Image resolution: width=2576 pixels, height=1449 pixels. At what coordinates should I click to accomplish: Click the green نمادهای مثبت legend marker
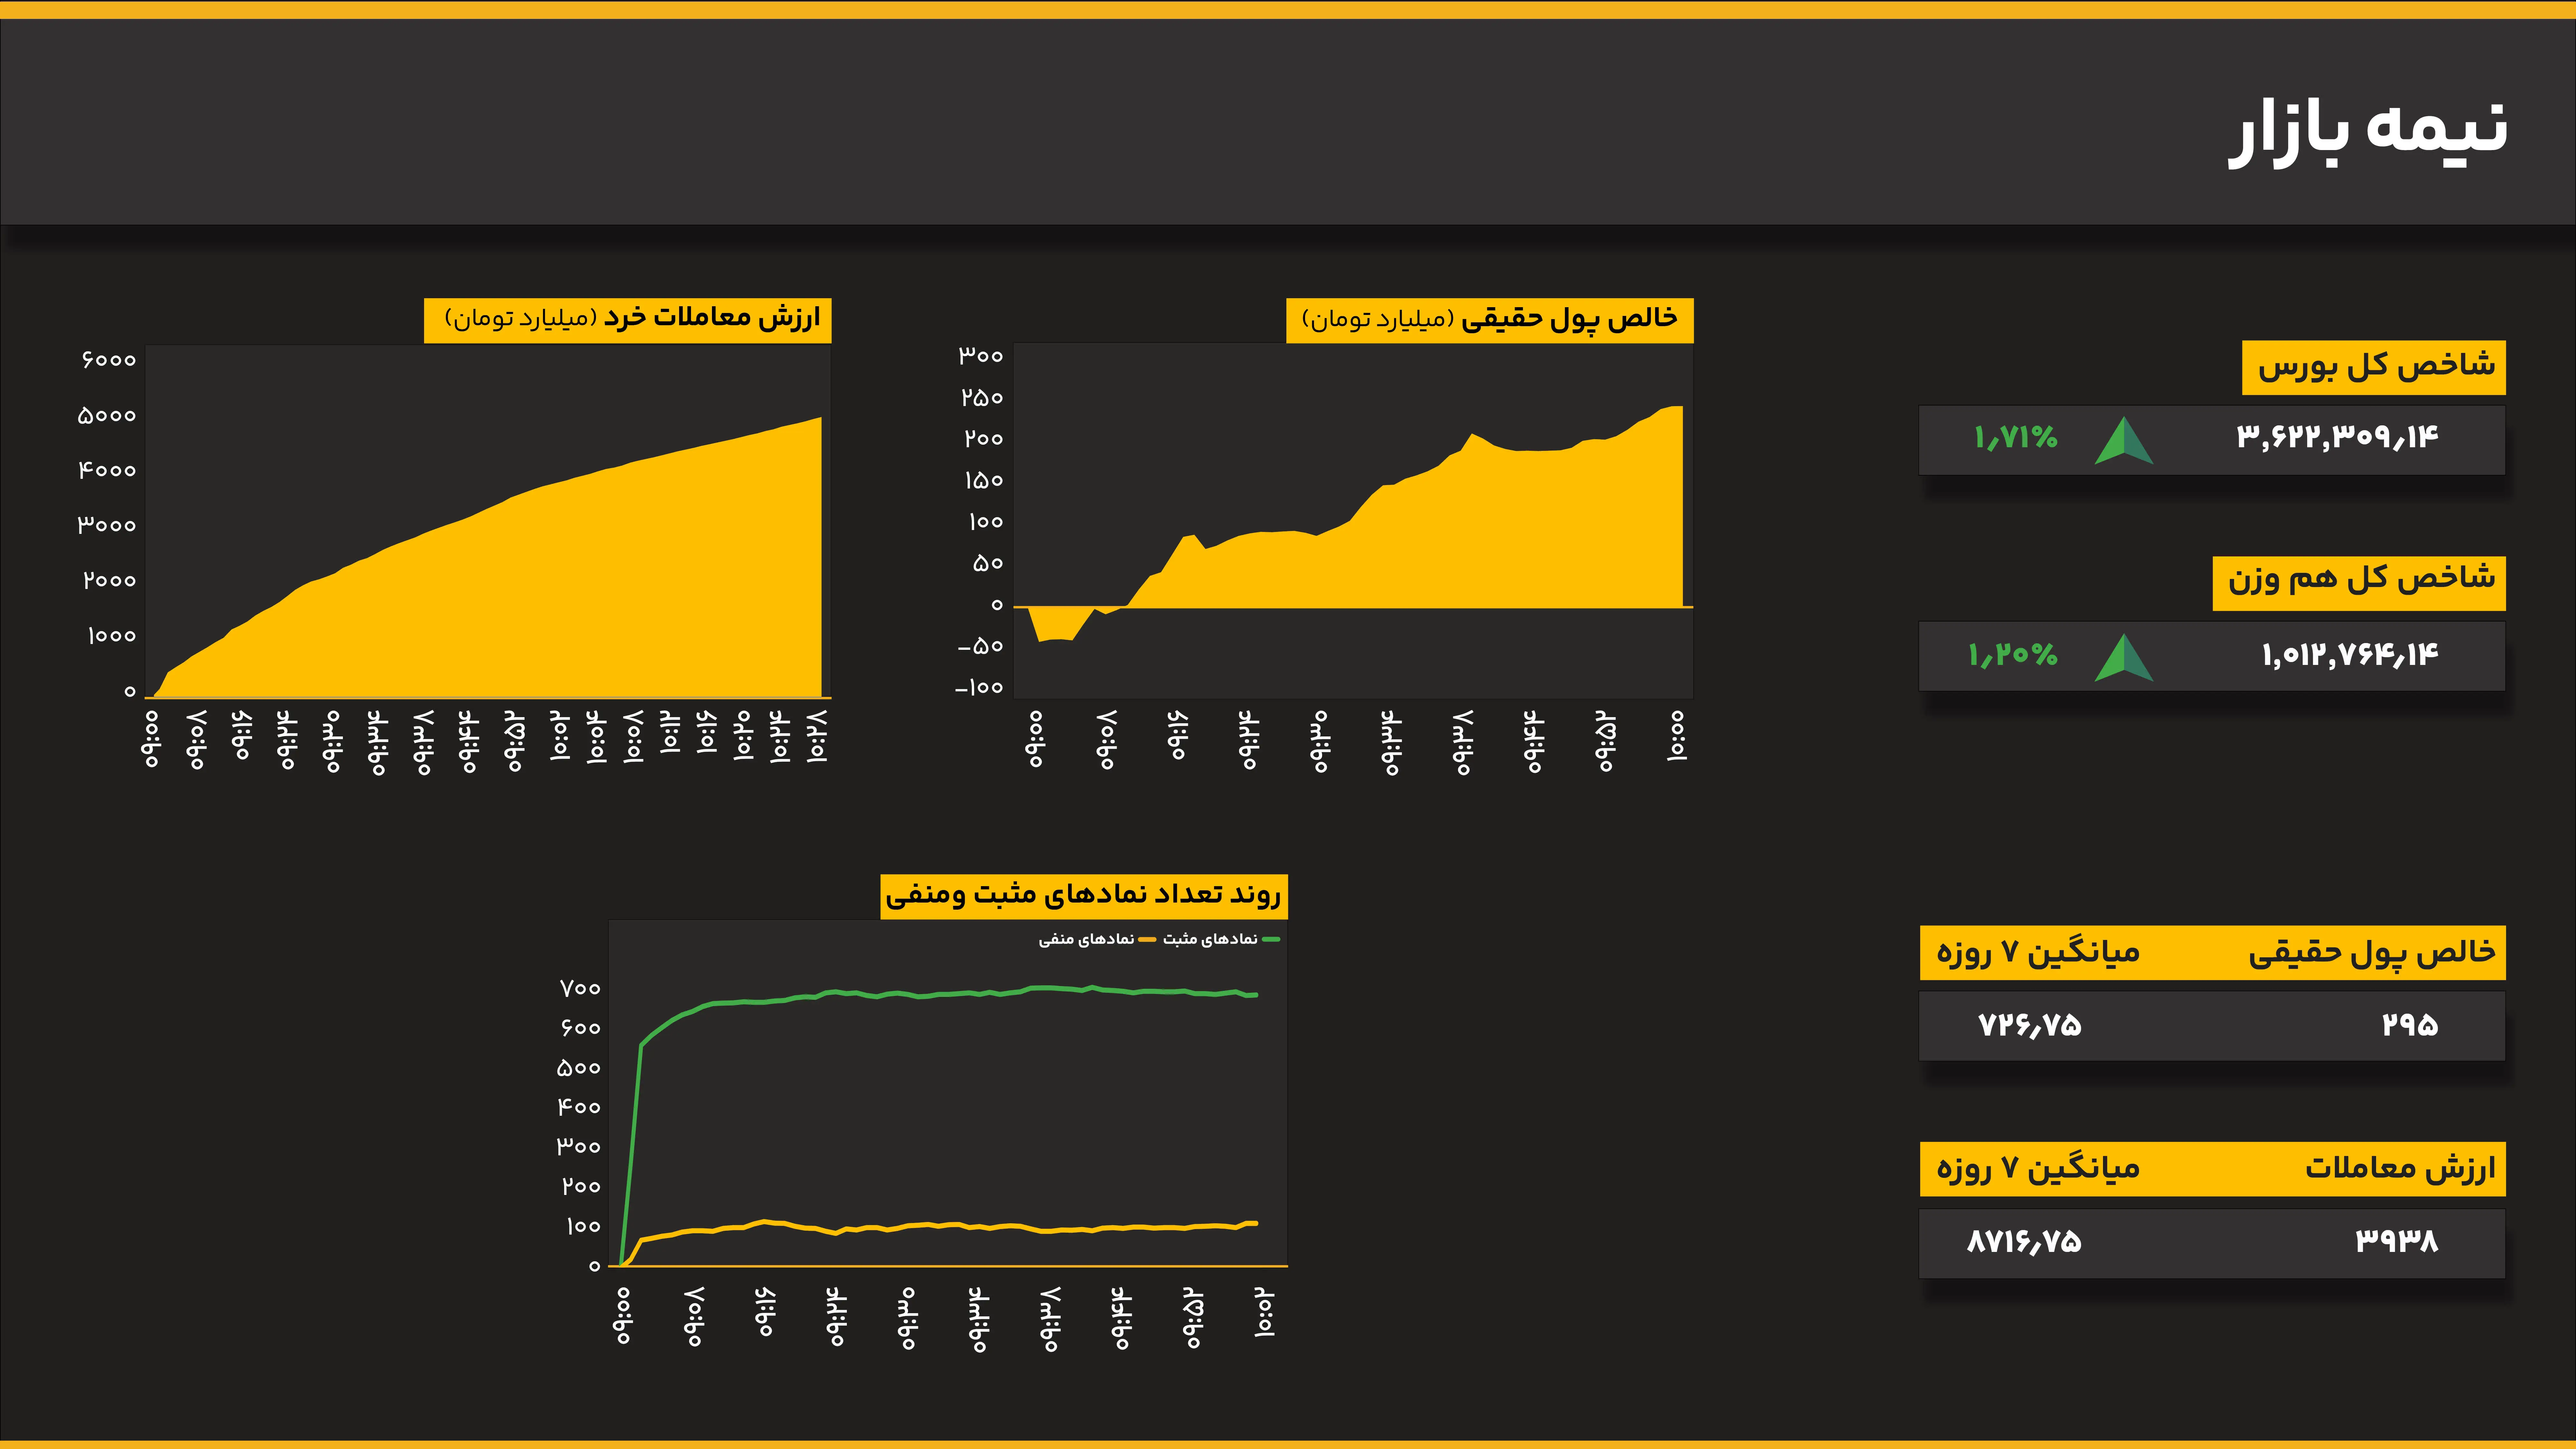[x=1271, y=939]
